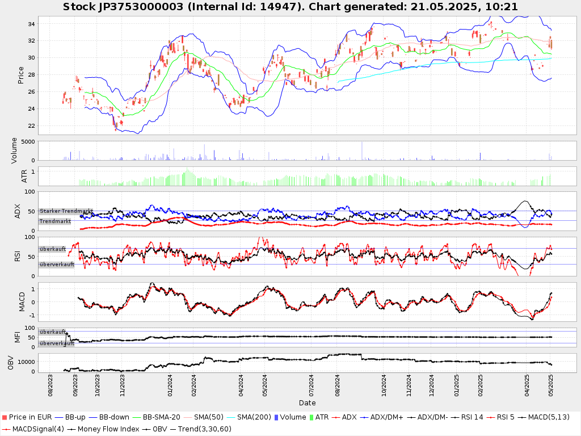Click the Starker Trendmarkt label in ADX panel
The image size is (581, 436).
66,211
